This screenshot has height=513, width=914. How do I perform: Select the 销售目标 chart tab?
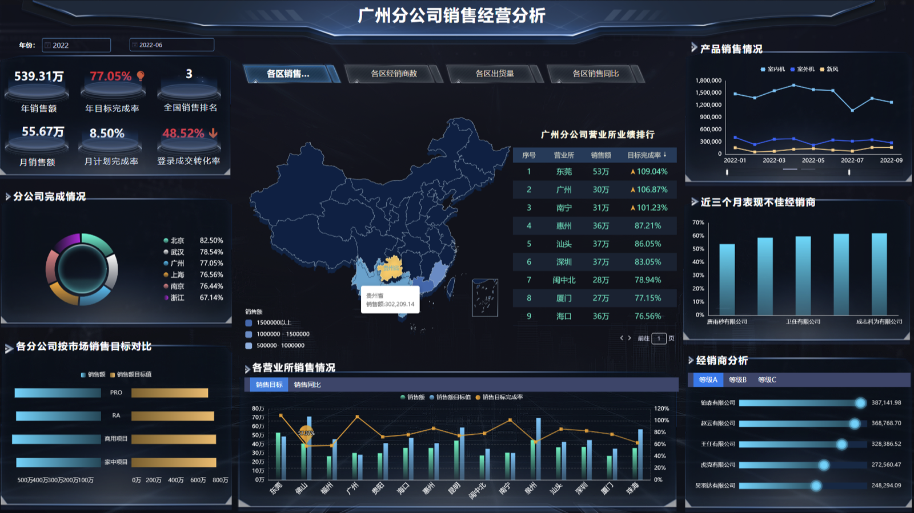click(269, 385)
